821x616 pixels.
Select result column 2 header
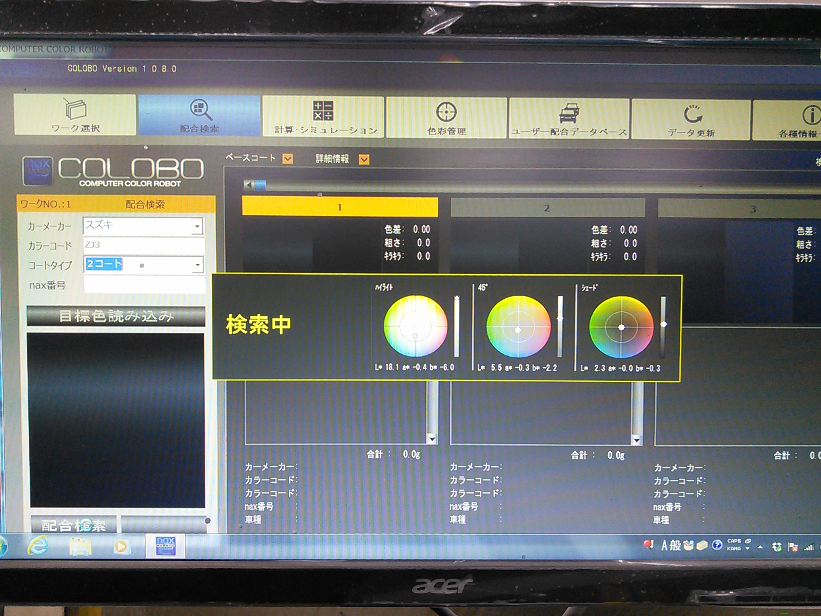click(547, 208)
